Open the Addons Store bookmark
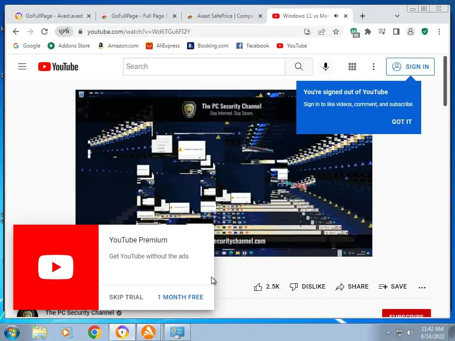The width and height of the screenshot is (455, 341). pos(69,46)
